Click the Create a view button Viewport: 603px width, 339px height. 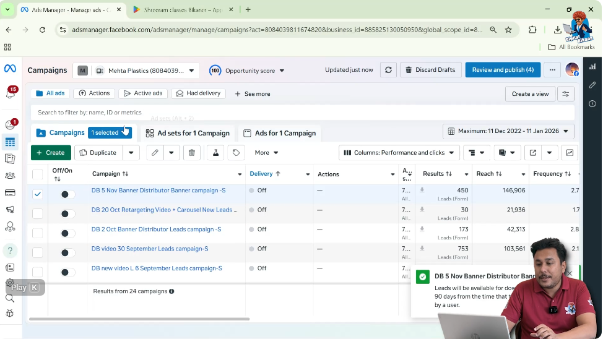click(x=531, y=94)
